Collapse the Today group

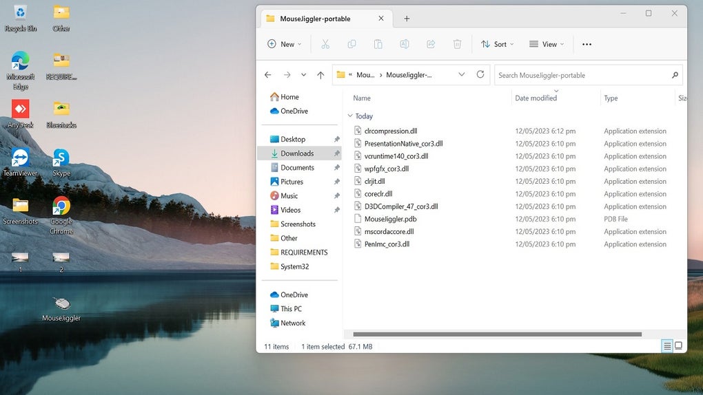point(350,116)
